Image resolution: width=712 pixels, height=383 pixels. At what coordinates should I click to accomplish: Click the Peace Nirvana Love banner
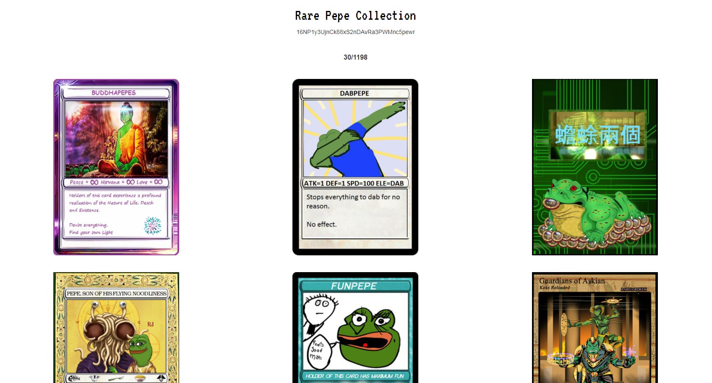116,182
